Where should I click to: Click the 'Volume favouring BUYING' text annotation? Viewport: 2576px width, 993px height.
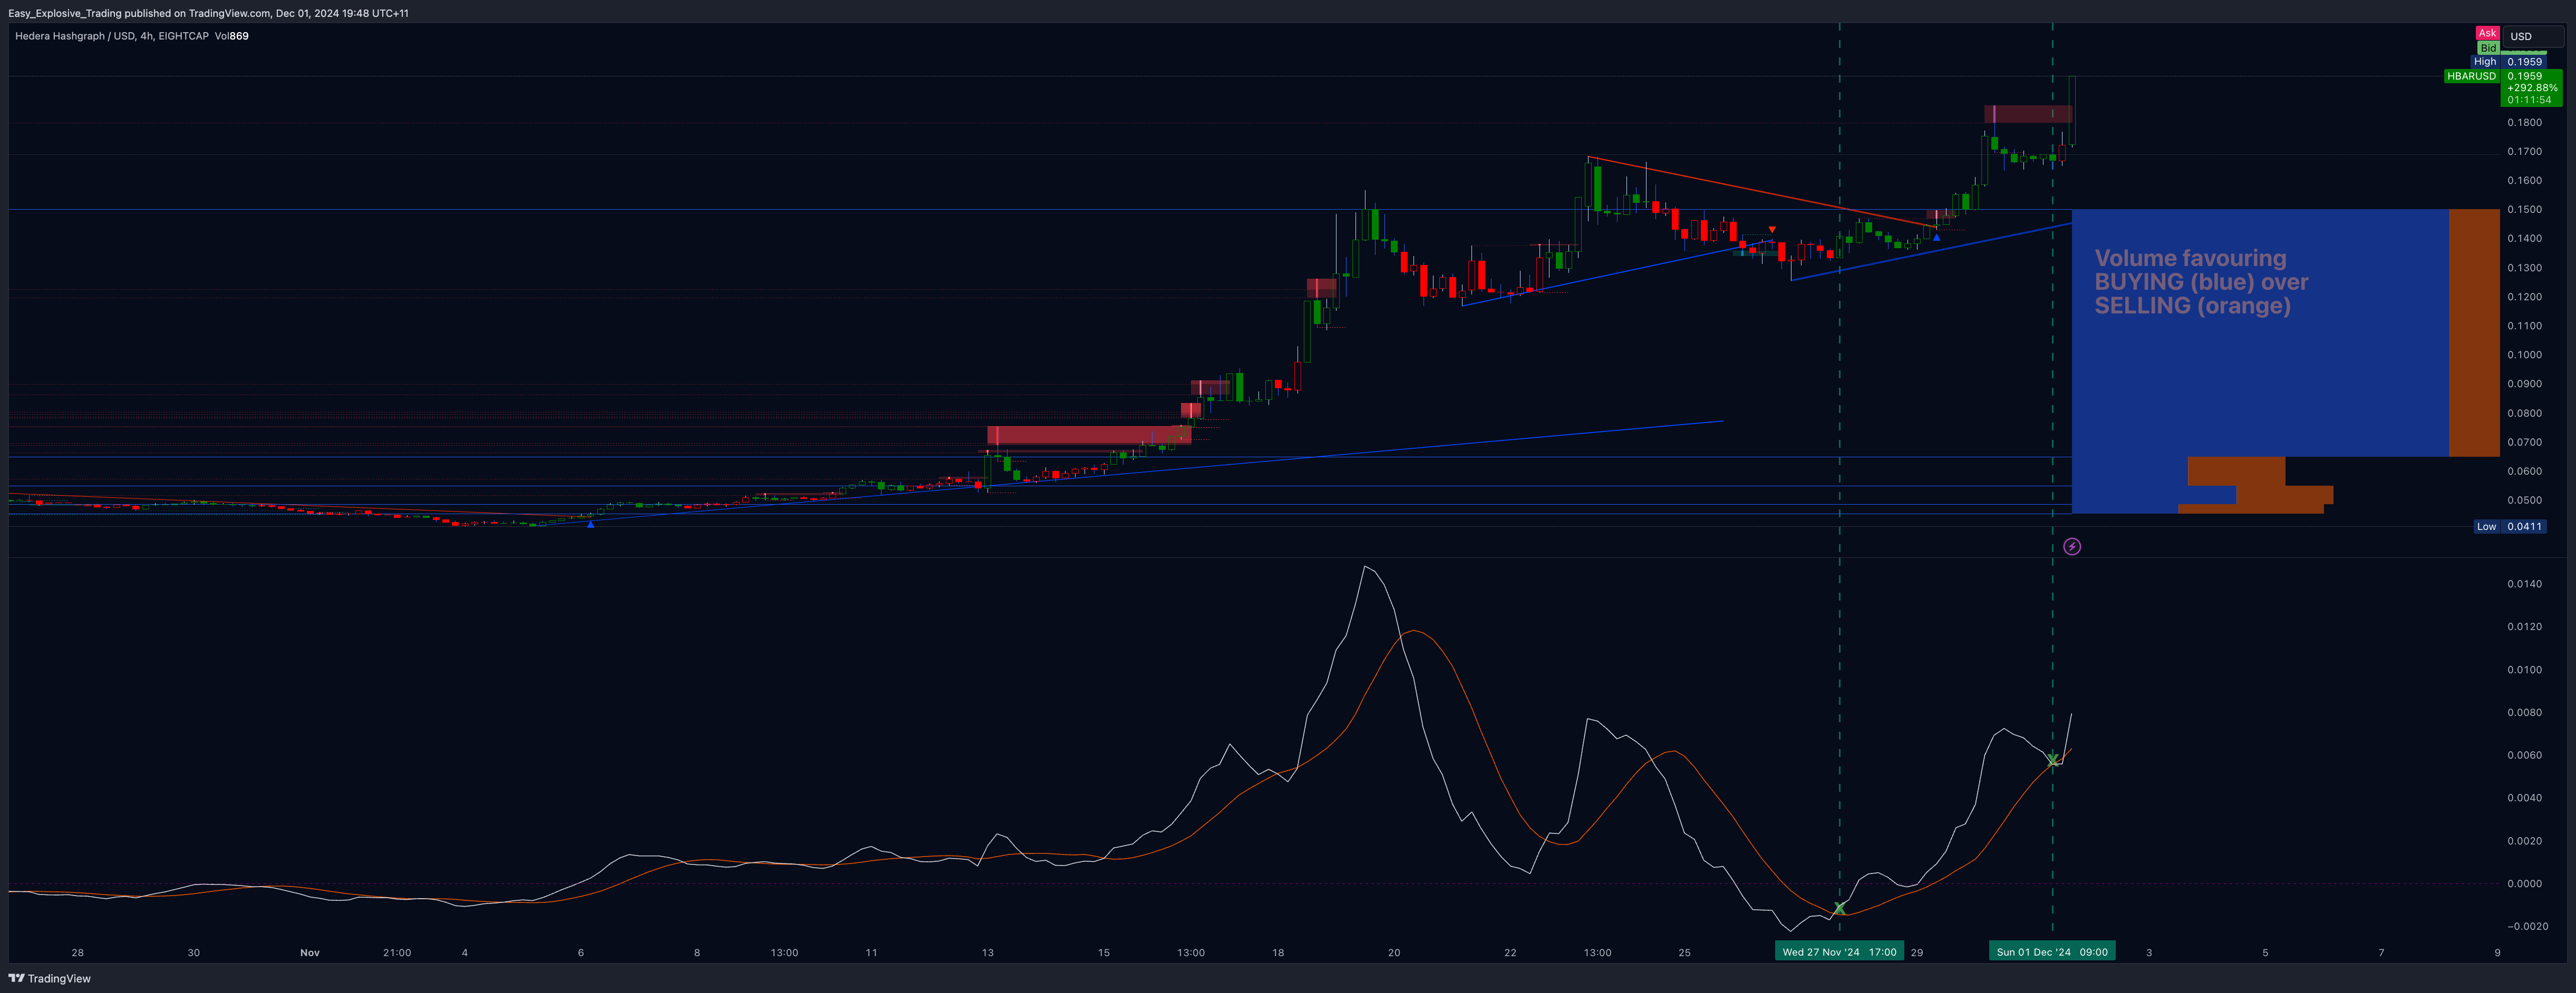(x=2201, y=282)
